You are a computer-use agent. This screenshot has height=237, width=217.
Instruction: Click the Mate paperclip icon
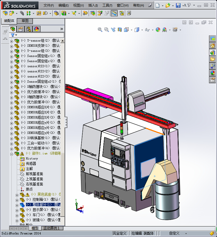click(22, 13)
